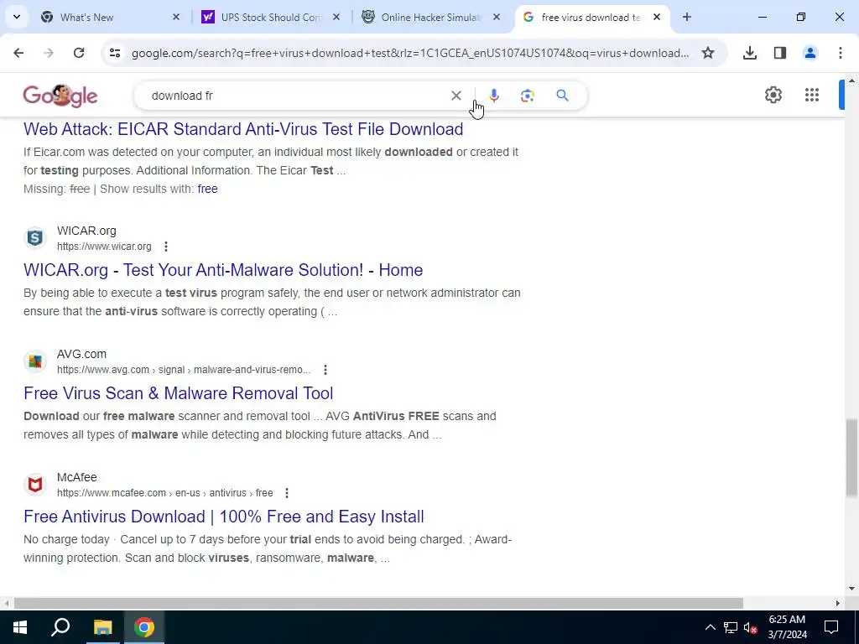Open the Chrome profile avatar

pyautogui.click(x=810, y=53)
